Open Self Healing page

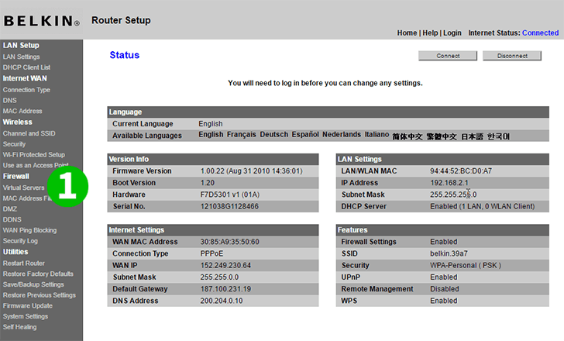pos(19,327)
